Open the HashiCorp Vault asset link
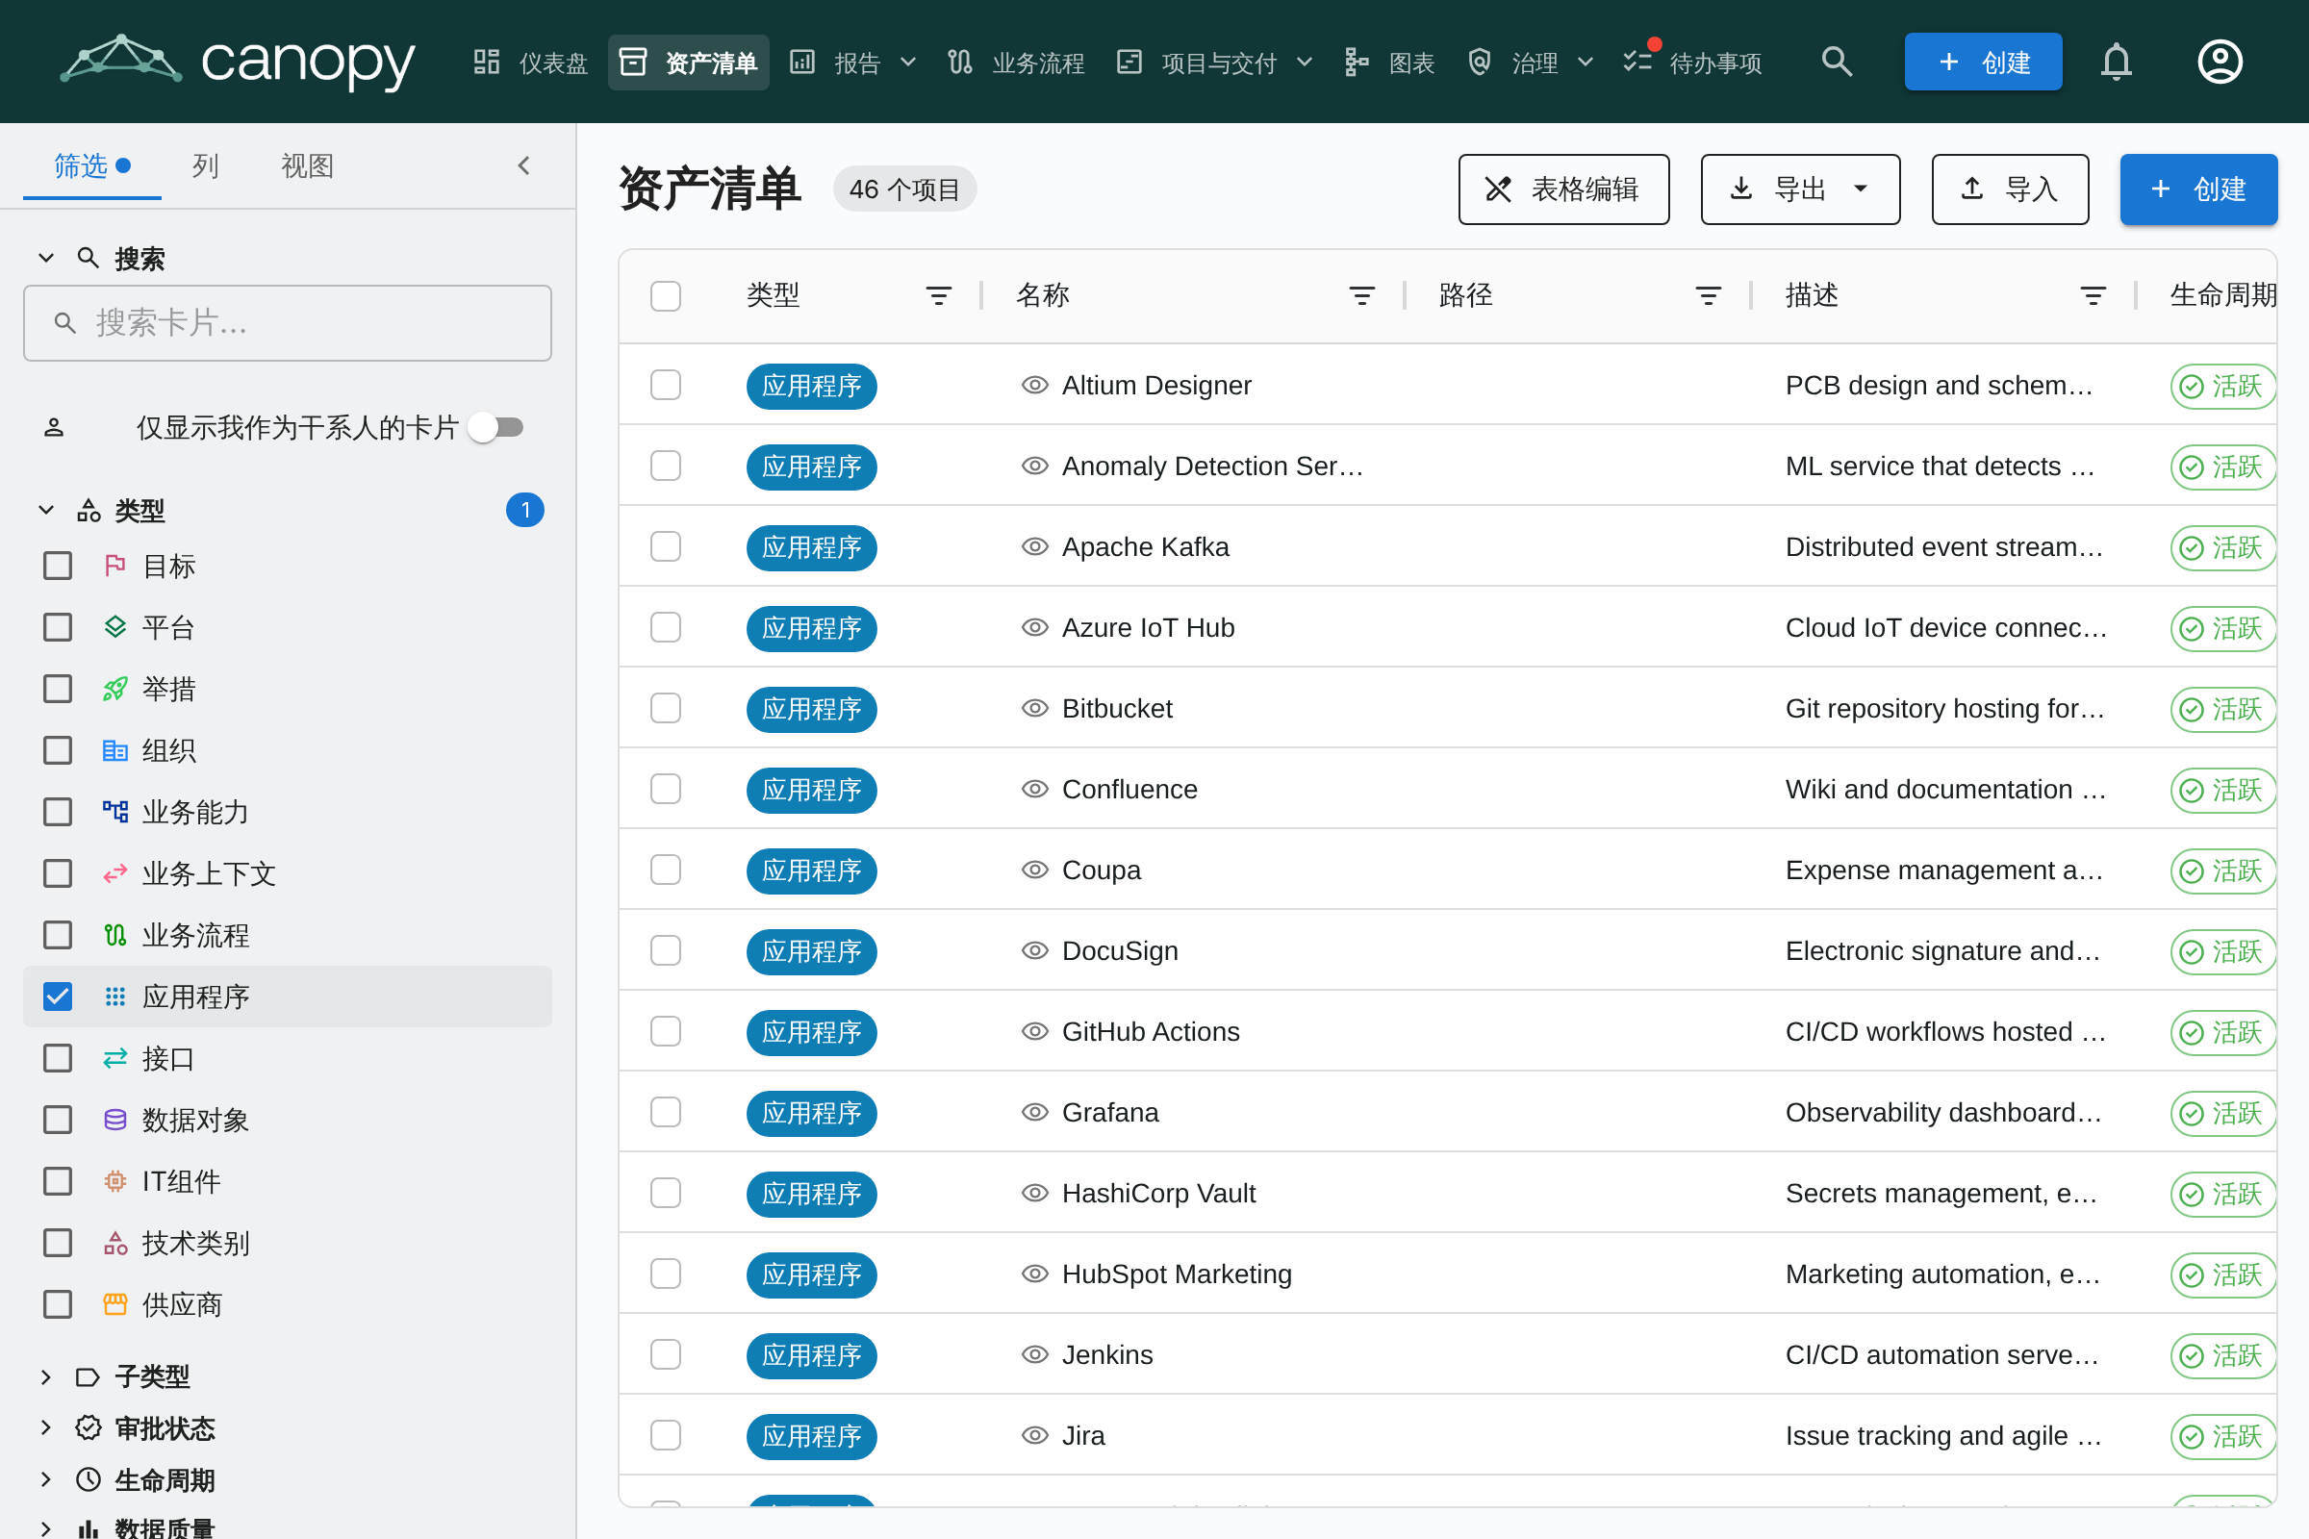 1158,1194
